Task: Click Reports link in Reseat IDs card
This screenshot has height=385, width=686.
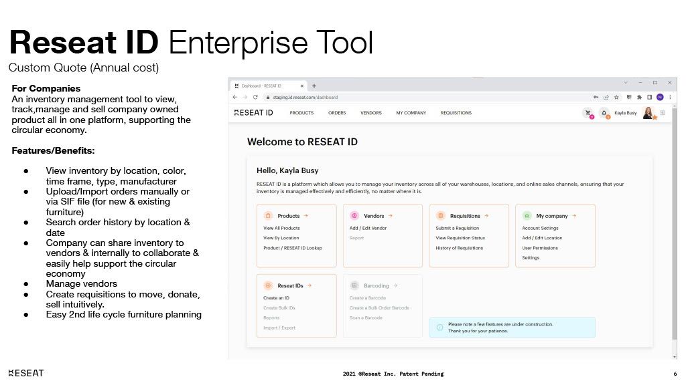Action: (271, 317)
